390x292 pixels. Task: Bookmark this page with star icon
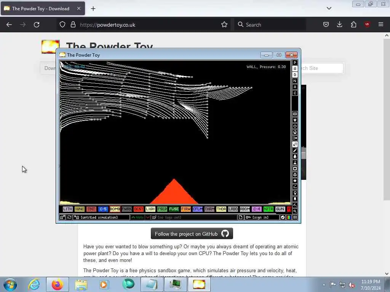224,25
